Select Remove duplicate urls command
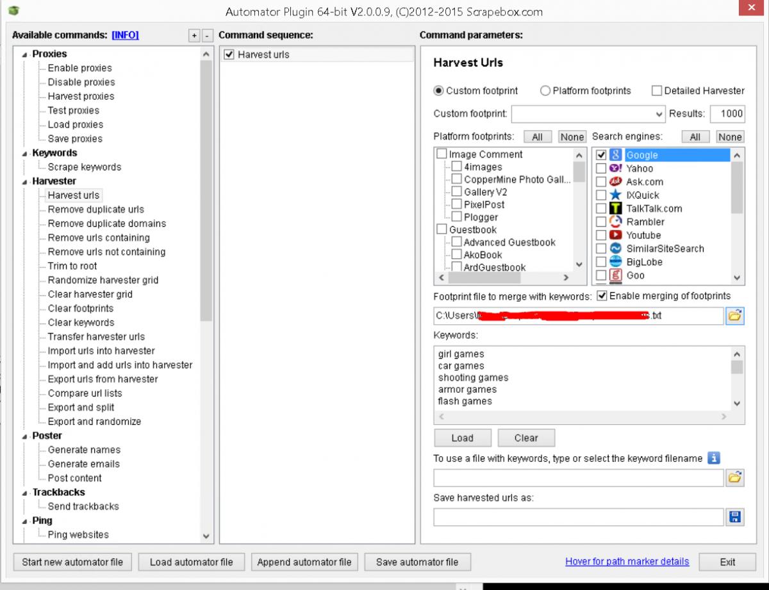This screenshot has width=769, height=590. coord(96,209)
